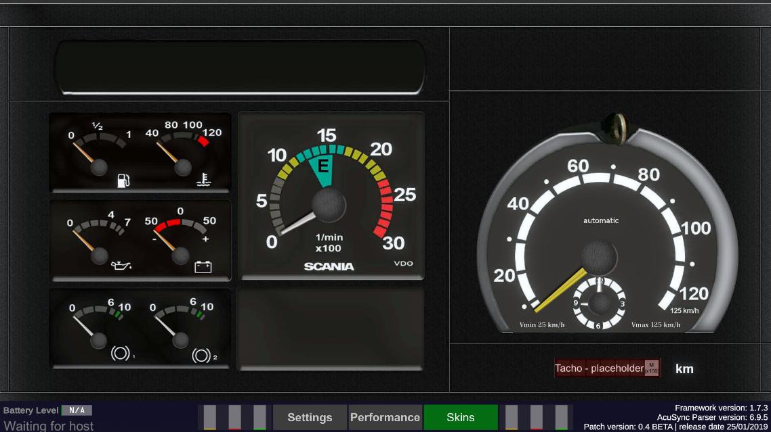Select the green Skins tab
Image resolution: width=771 pixels, height=432 pixels.
461,417
